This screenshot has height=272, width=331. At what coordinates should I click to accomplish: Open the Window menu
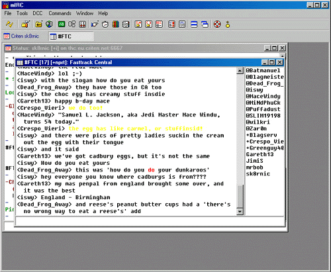pos(85,13)
